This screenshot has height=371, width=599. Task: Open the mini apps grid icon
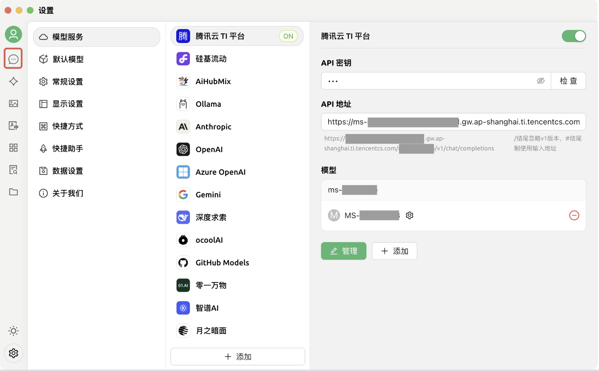coord(13,148)
